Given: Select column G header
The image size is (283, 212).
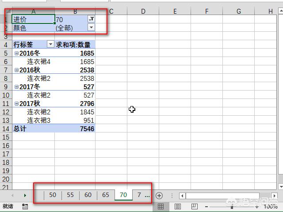Looking at the screenshot, I should pyautogui.click(x=239, y=11).
